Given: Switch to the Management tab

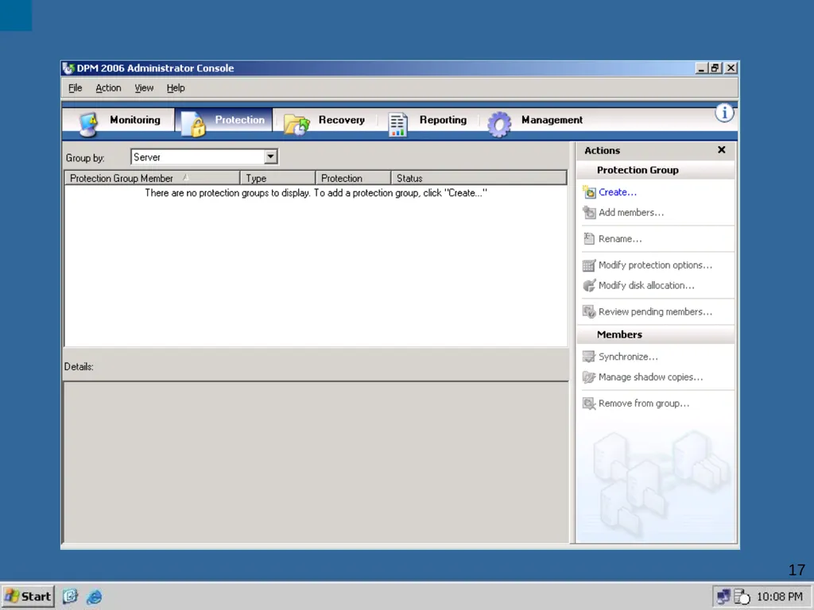Looking at the screenshot, I should [x=535, y=121].
